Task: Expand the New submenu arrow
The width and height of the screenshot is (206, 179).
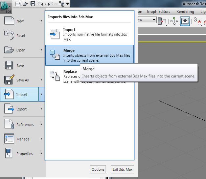Action: pos(41,21)
